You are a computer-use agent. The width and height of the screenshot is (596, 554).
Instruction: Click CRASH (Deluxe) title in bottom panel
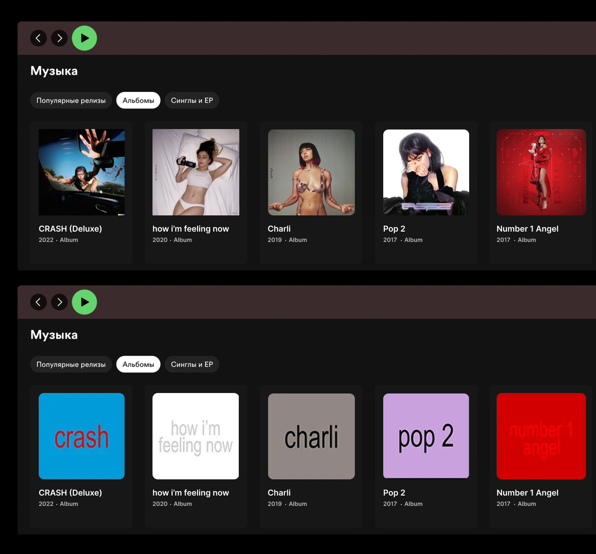70,493
